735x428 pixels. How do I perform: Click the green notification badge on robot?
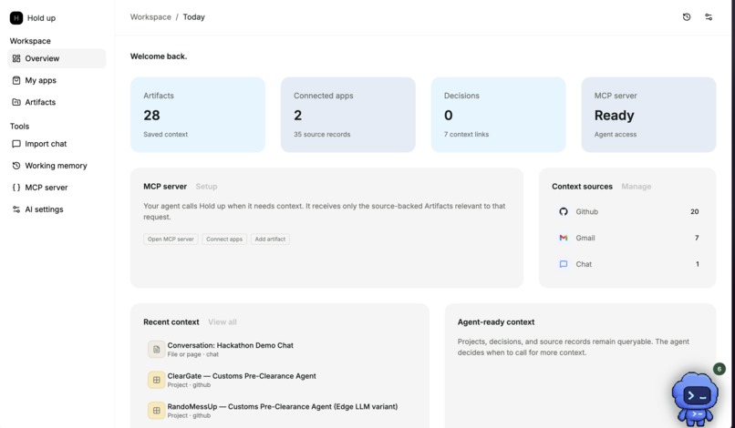click(719, 369)
